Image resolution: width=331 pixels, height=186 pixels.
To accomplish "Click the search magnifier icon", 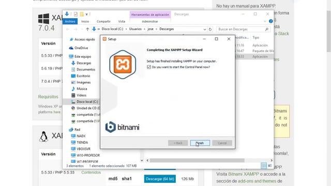I will (267, 29).
